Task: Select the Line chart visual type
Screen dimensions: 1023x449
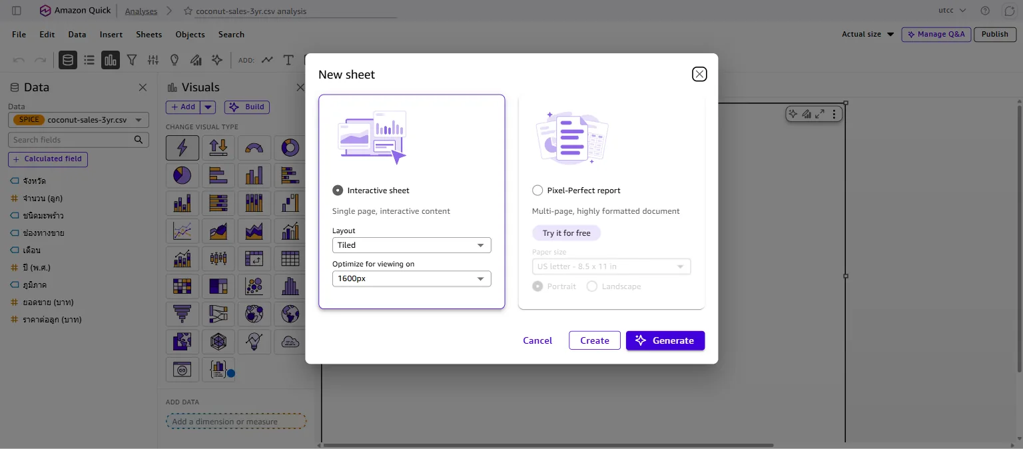Action: (182, 230)
